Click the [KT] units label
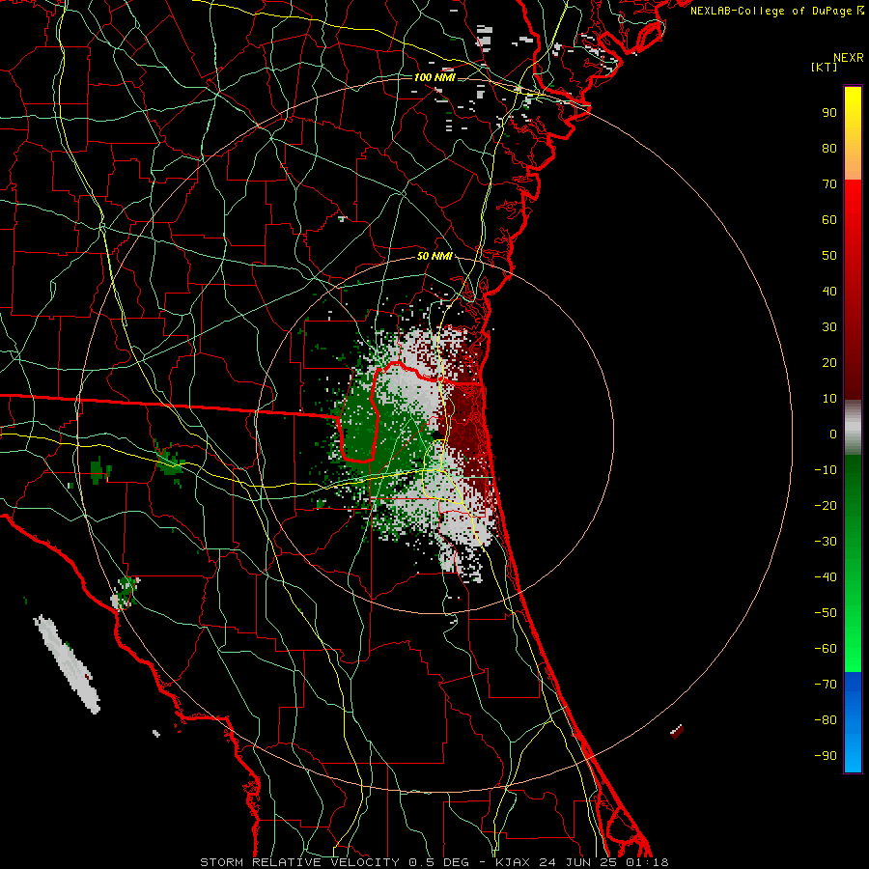This screenshot has height=869, width=869. click(825, 67)
